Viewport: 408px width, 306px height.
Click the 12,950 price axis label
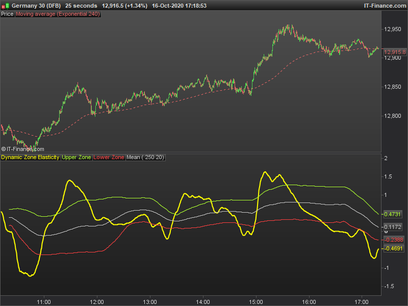point(393,29)
